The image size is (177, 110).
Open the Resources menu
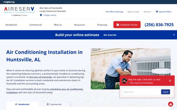point(79,25)
